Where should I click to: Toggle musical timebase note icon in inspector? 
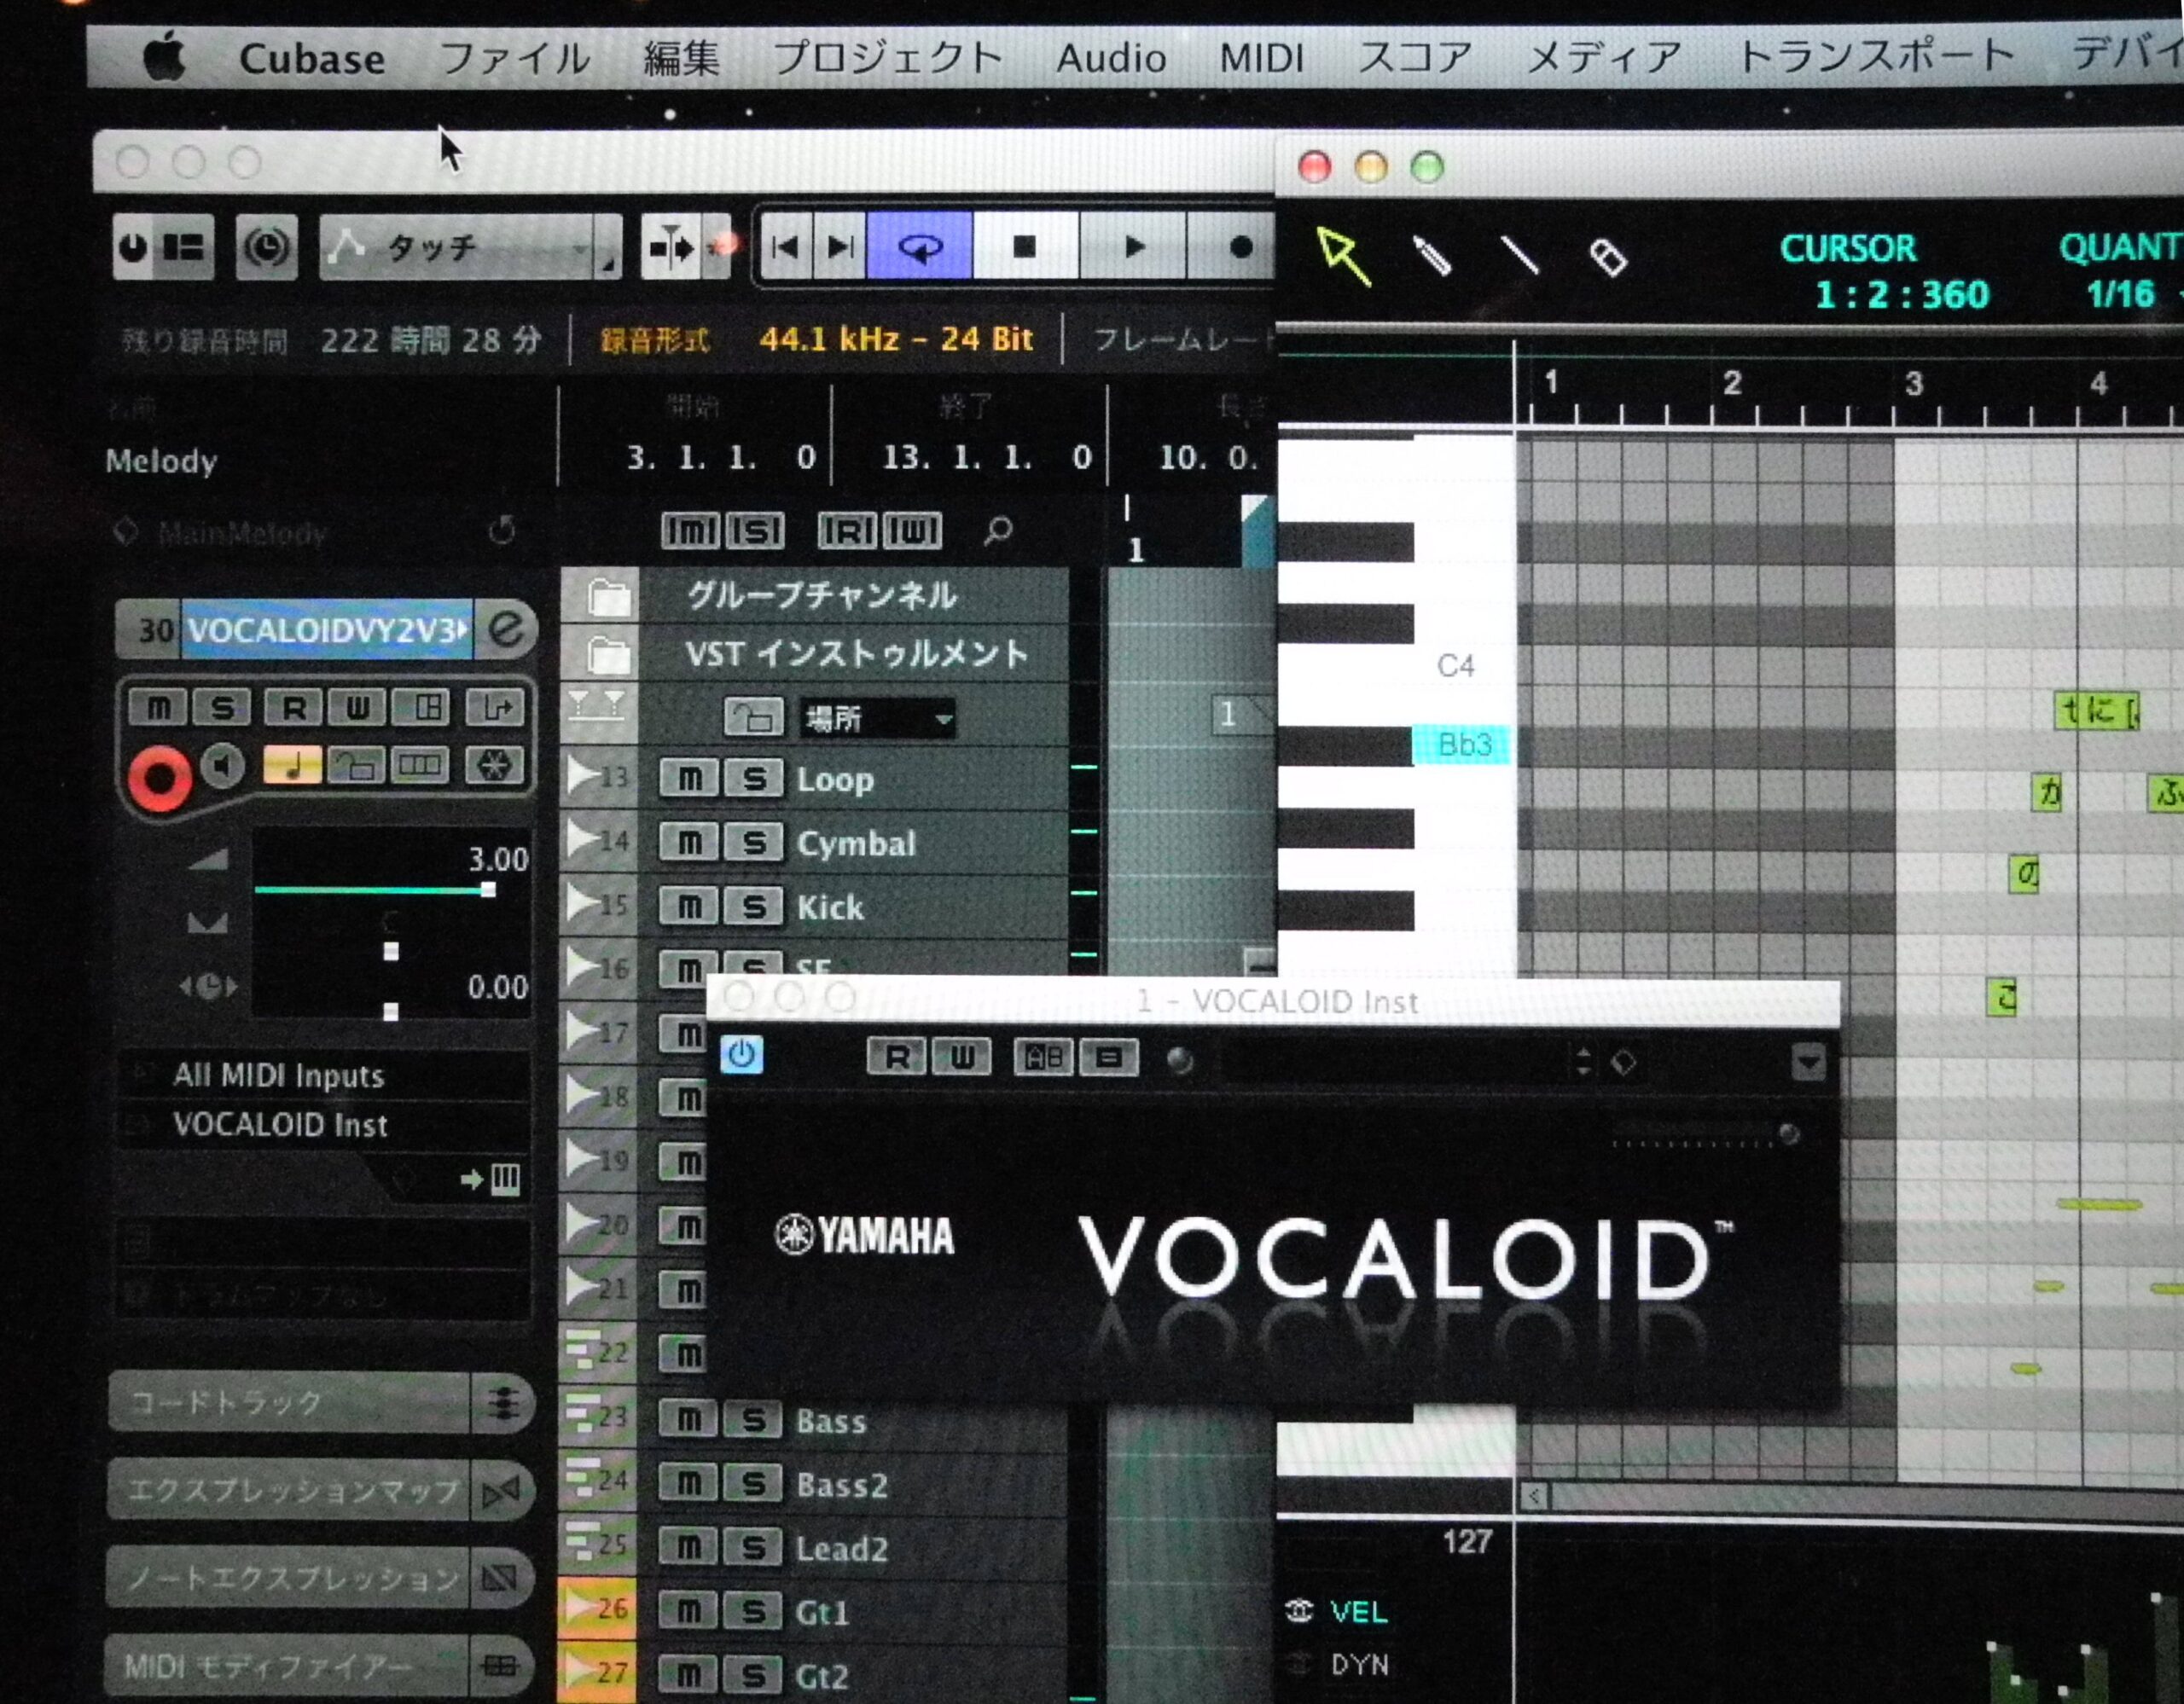[293, 767]
